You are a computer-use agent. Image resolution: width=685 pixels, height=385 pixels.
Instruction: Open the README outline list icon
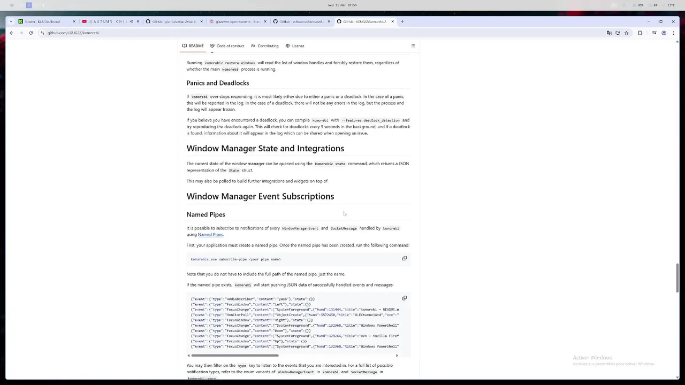pyautogui.click(x=413, y=46)
